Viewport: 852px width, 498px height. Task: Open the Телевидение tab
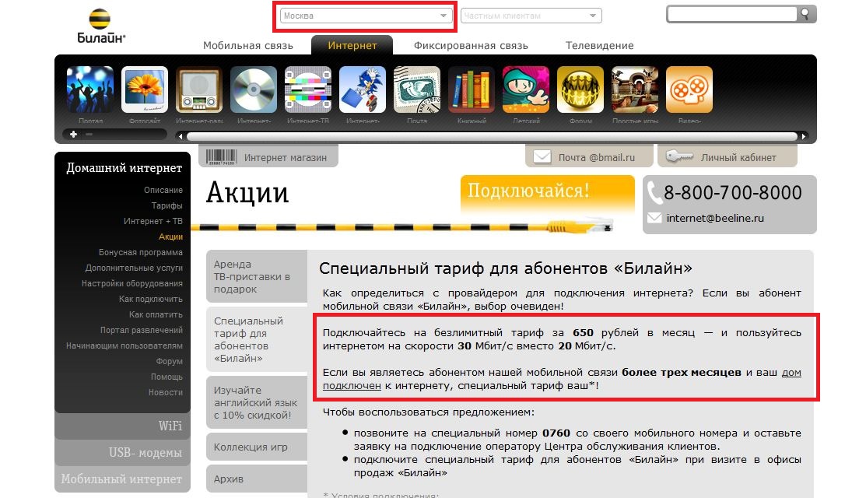tap(599, 46)
